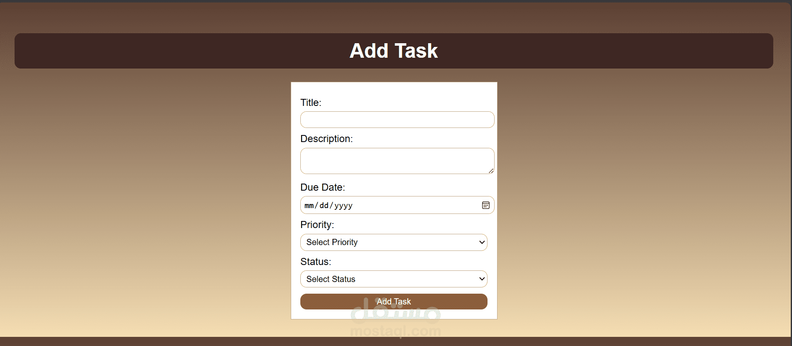Viewport: 792px width, 346px height.
Task: Click the mm/dd/yyyy date text in Due Date
Action: point(328,206)
